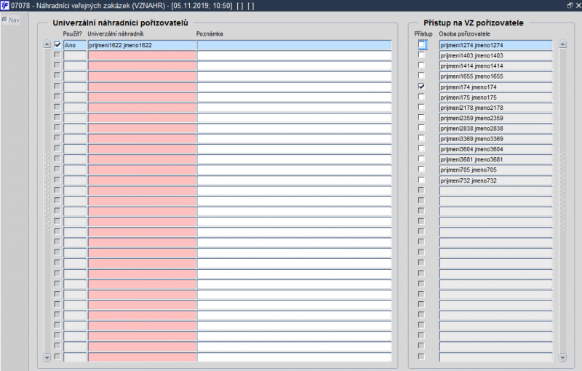The height and width of the screenshot is (371, 582).
Task: Enable access for prijmeni1414 jmeno1414
Action: 421,65
